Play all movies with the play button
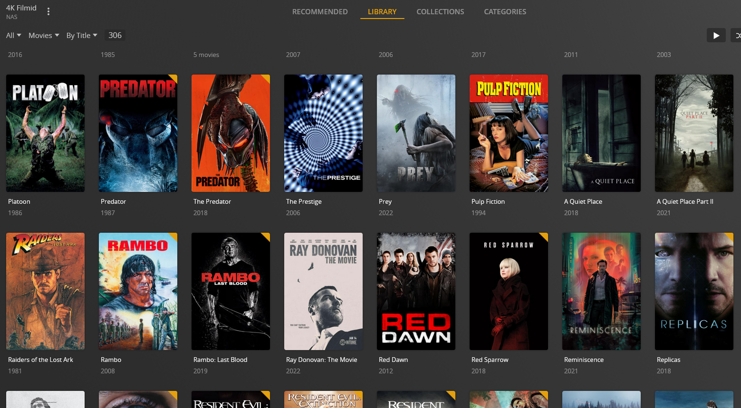Viewport: 741px width, 408px height. (716, 35)
